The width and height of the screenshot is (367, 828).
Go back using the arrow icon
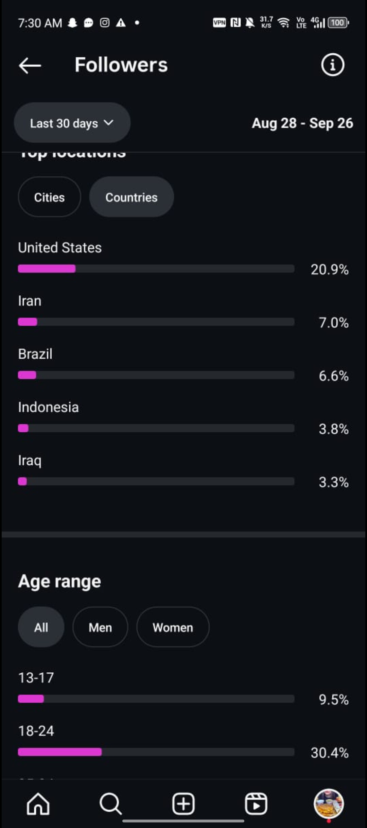click(30, 65)
